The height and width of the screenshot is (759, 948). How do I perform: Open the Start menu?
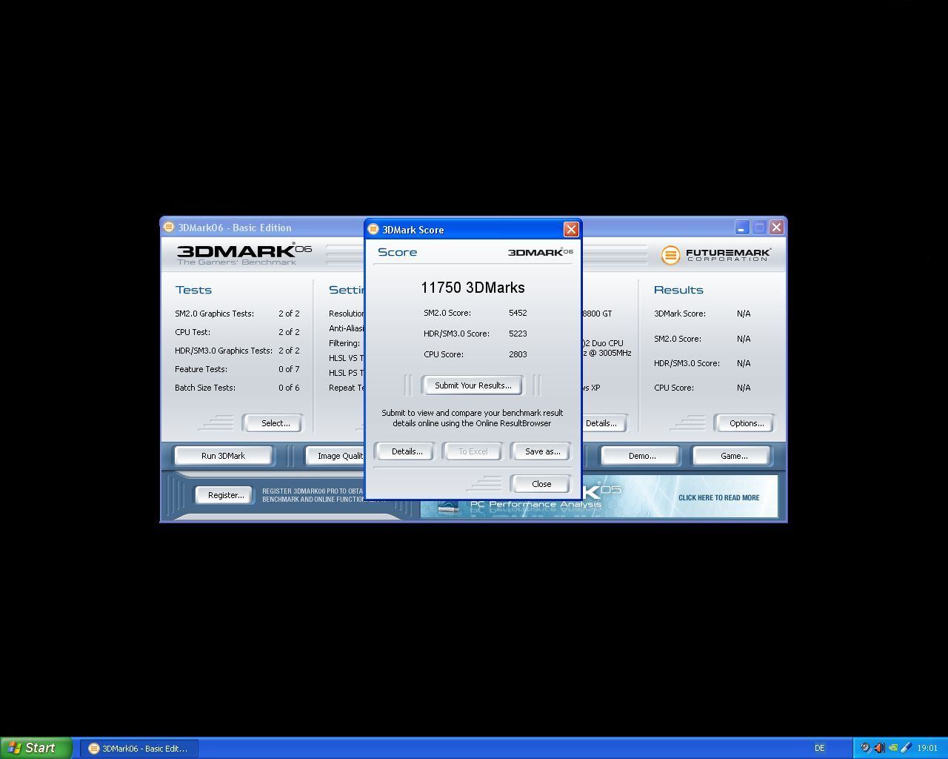tap(36, 748)
